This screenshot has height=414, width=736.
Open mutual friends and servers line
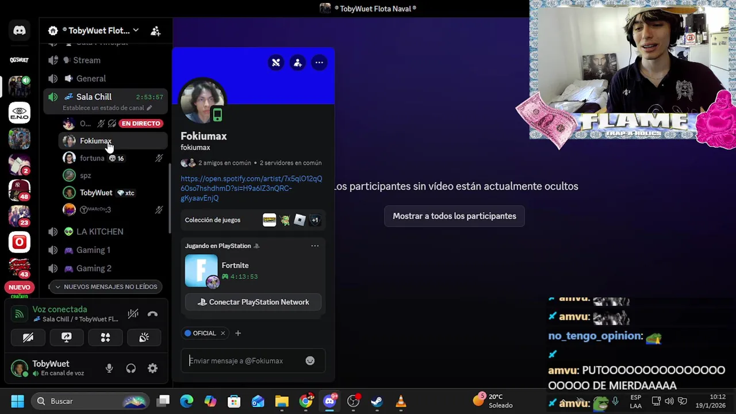pyautogui.click(x=251, y=163)
